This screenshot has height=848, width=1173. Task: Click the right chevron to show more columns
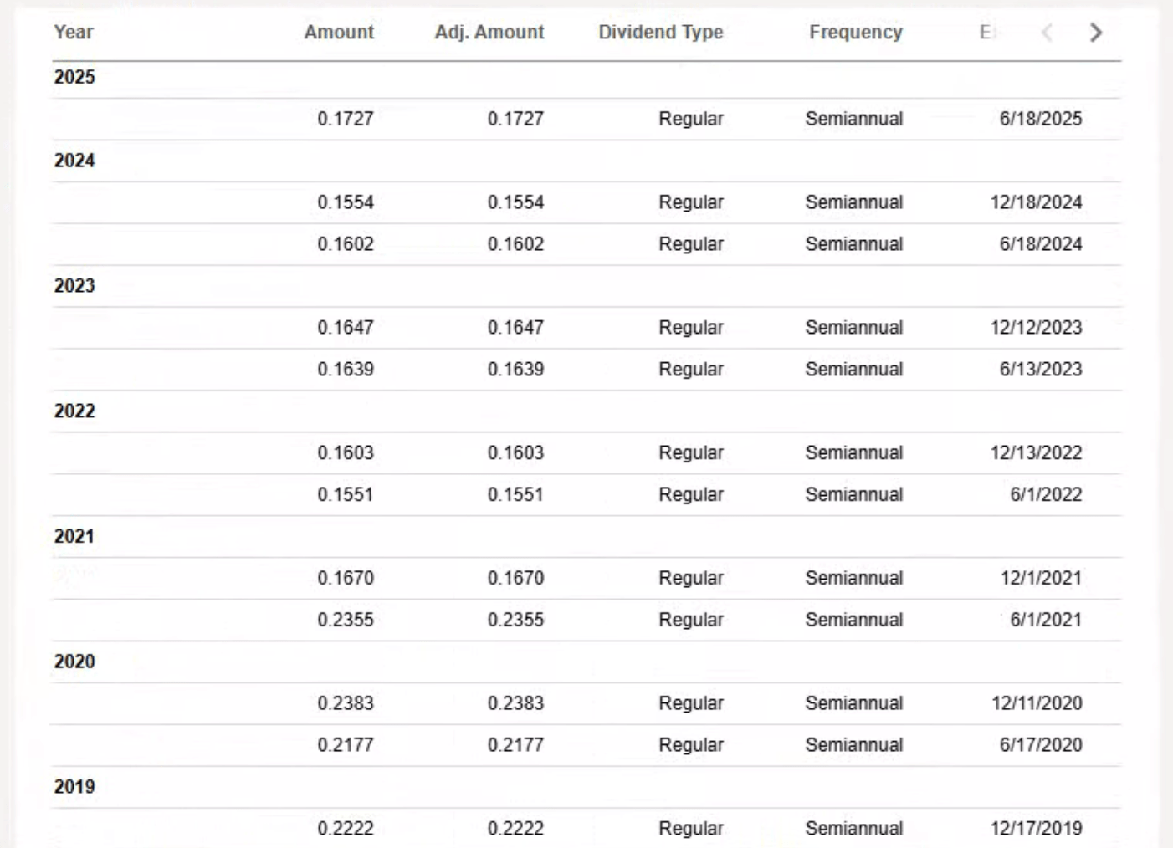pyautogui.click(x=1095, y=33)
